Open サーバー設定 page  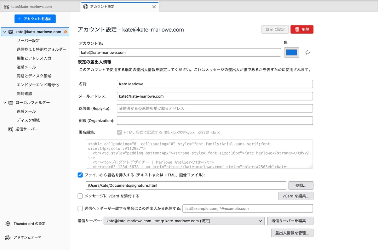click(28, 41)
